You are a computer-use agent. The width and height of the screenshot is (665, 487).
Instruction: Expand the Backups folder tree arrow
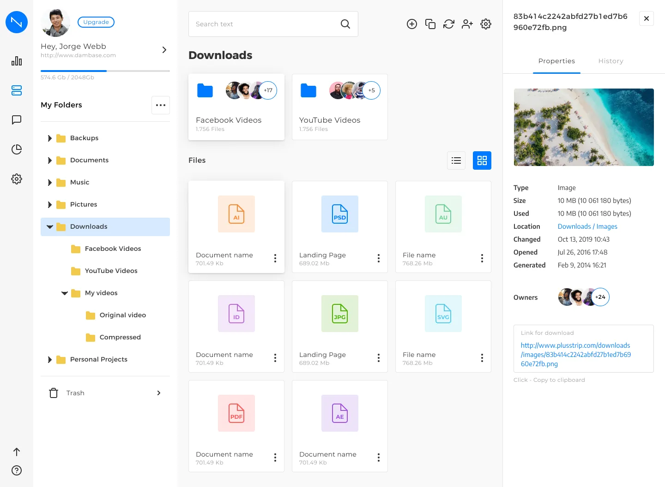pos(50,138)
